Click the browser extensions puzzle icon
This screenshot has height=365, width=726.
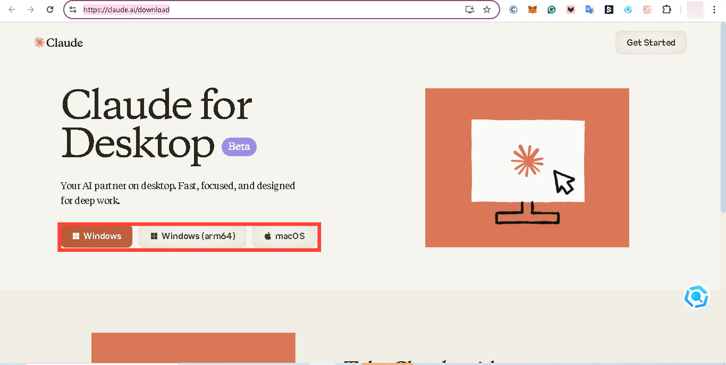tap(666, 9)
